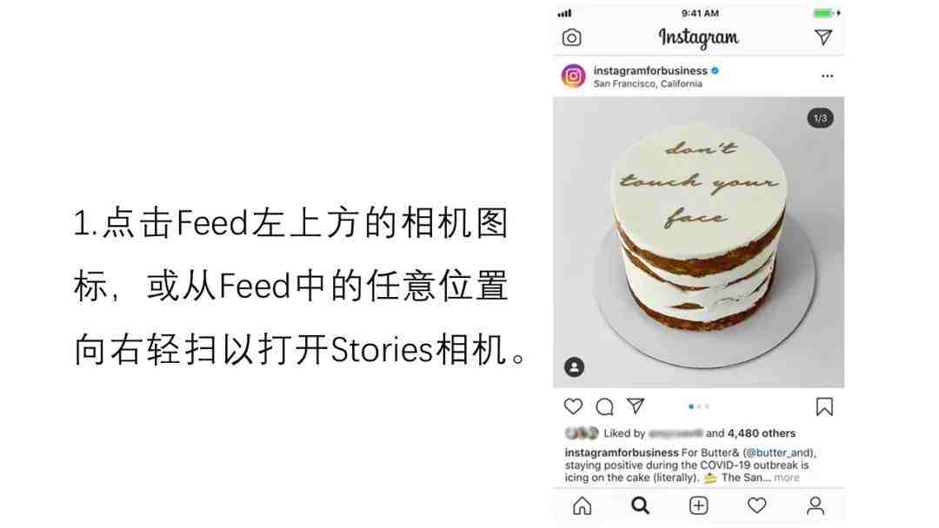Tap the heart like icon under photo
Screen dimensions: 939x528
[x=573, y=406]
